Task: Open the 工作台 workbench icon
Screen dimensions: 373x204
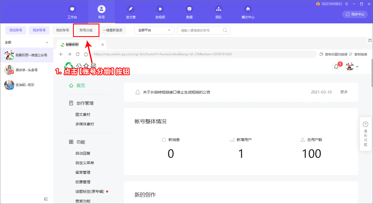Action: point(72,12)
